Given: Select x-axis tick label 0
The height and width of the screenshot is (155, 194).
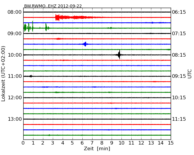Looking at the screenshot, I should coord(23,143).
